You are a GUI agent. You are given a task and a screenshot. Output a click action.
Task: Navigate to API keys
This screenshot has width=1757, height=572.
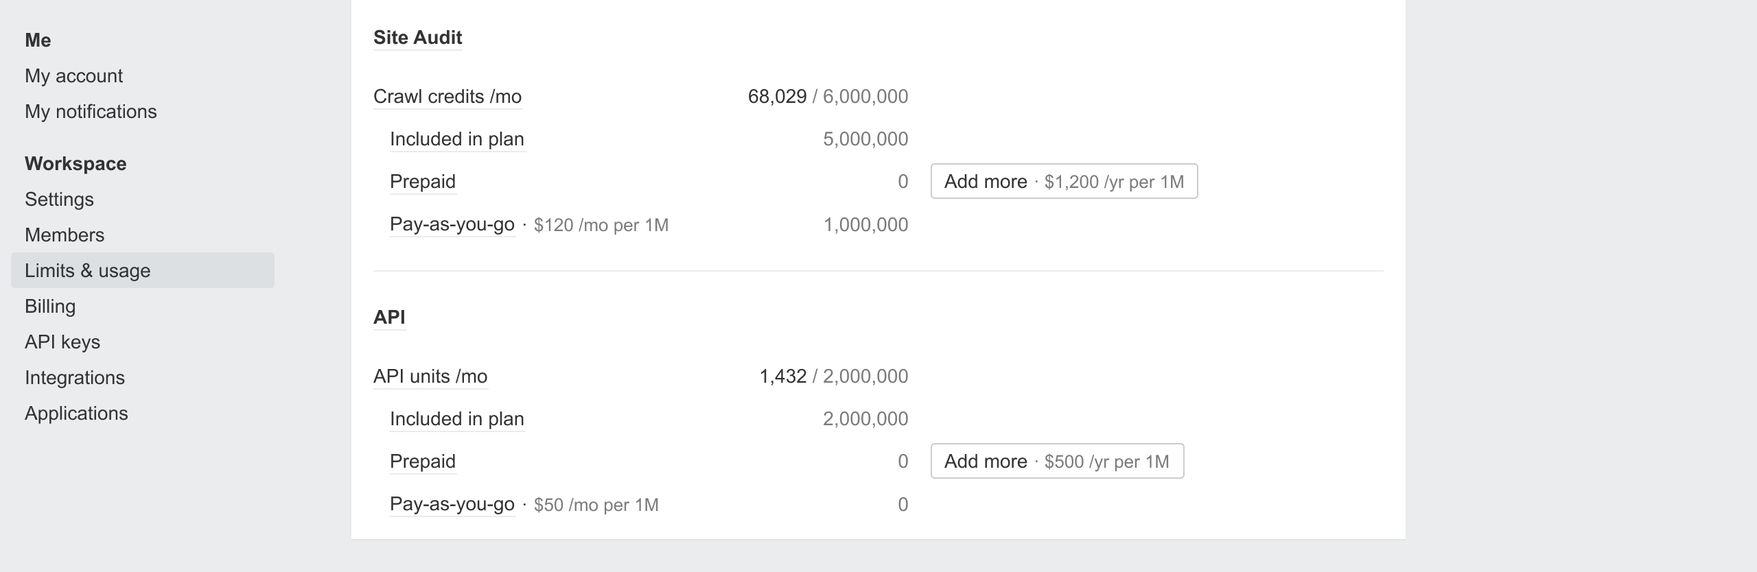[62, 342]
